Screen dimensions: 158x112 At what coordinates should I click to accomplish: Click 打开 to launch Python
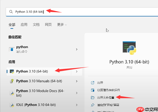[x=100, y=83]
